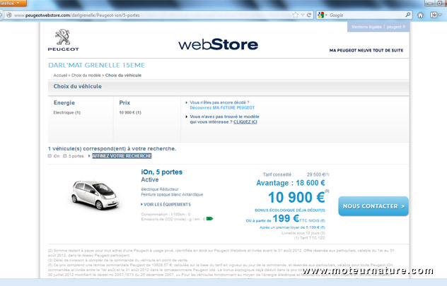Image resolution: width=447 pixels, height=286 pixels.
Task: Click Peinture opaque blanc Antarctique text
Action: (x=172, y=195)
